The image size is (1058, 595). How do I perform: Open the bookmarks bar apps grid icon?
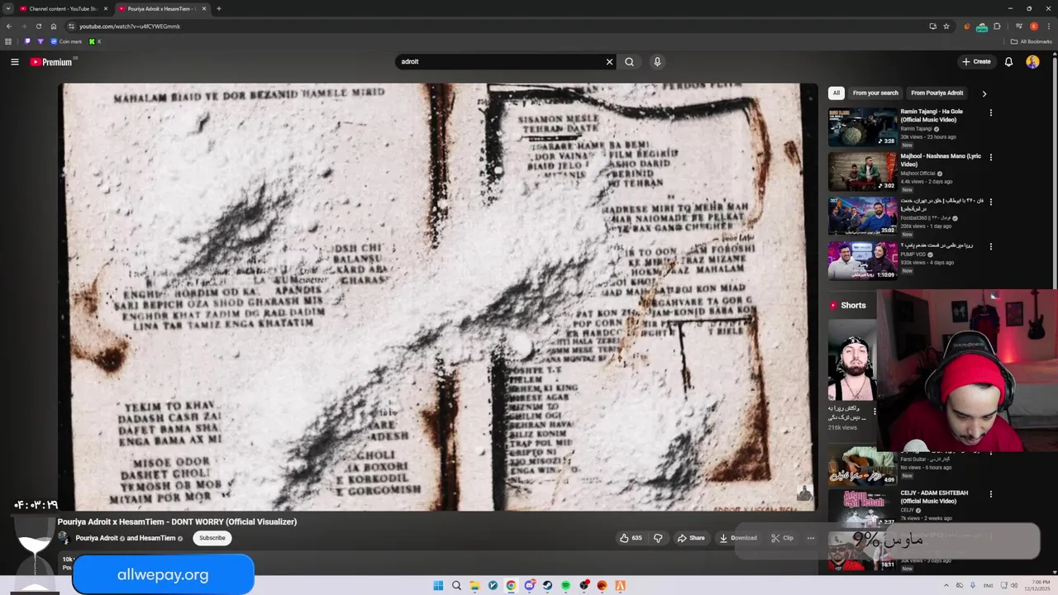coord(8,41)
